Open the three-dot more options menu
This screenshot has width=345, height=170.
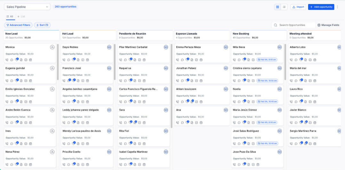tap(337, 7)
